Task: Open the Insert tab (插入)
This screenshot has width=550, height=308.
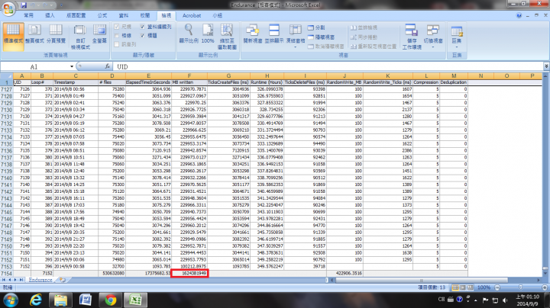Action: pos(50,15)
